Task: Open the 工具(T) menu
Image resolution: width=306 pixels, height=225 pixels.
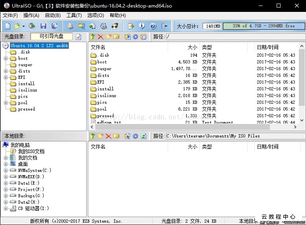Action: (74, 15)
